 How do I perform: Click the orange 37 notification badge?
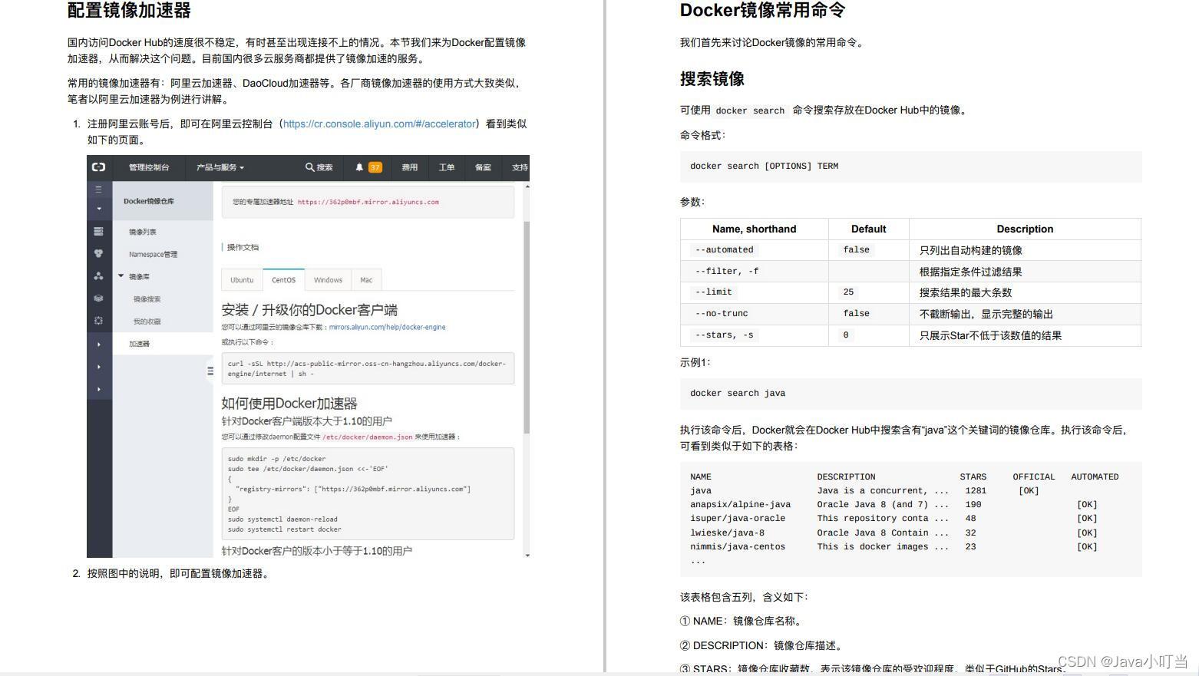pyautogui.click(x=375, y=167)
